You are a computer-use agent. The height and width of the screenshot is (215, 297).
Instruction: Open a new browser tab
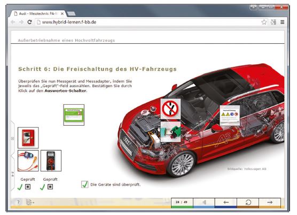(x=71, y=14)
